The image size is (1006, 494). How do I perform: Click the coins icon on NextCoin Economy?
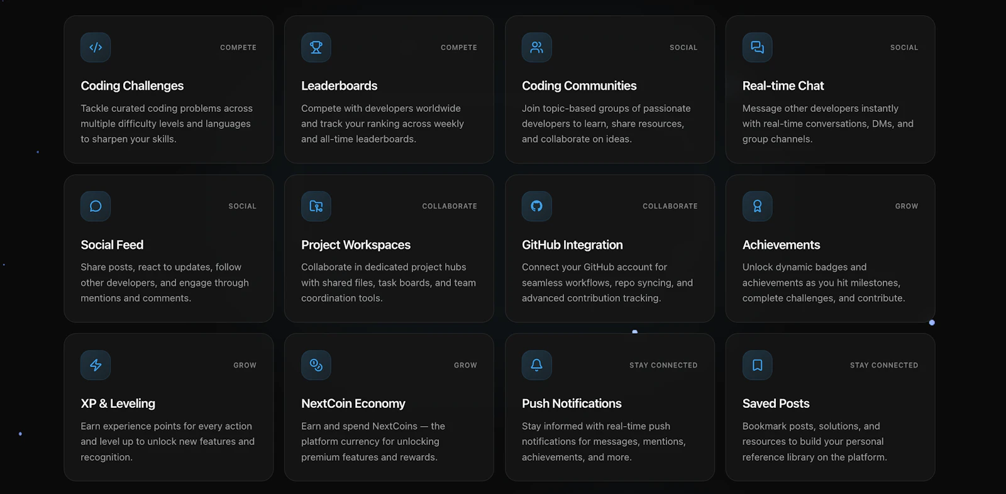click(x=316, y=365)
